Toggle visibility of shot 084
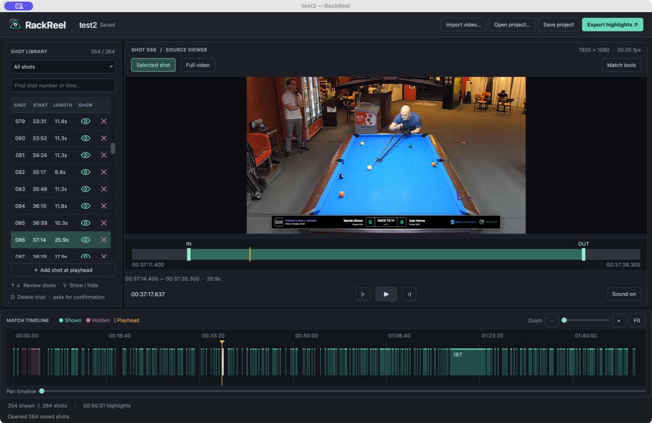 [85, 206]
